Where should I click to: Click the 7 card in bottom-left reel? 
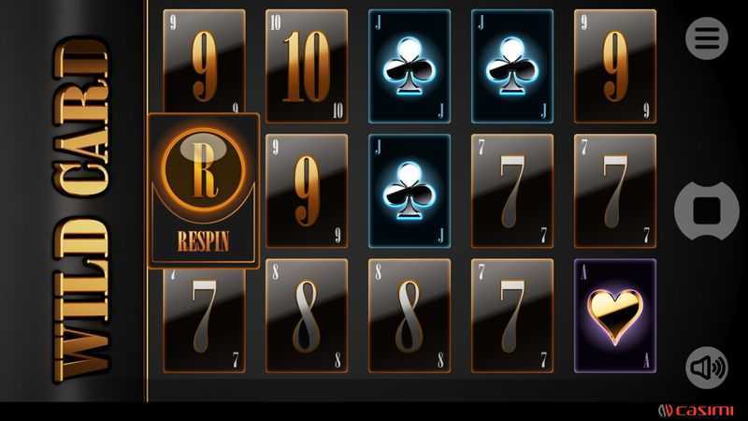pos(204,321)
